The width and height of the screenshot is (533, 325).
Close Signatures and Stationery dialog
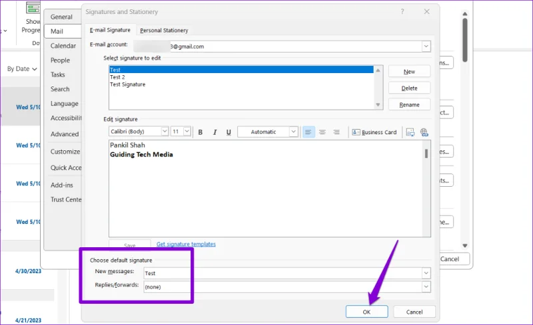click(426, 11)
